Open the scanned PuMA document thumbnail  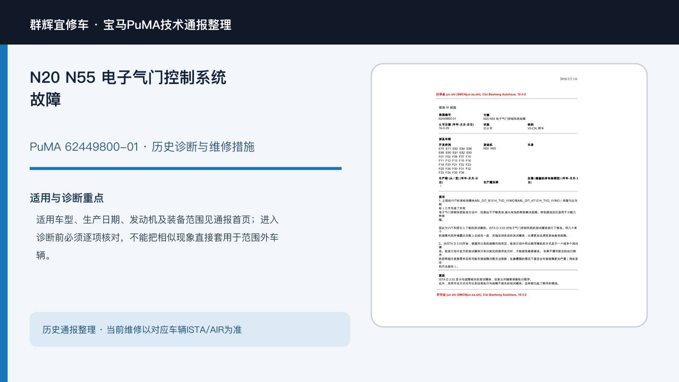[x=509, y=195]
